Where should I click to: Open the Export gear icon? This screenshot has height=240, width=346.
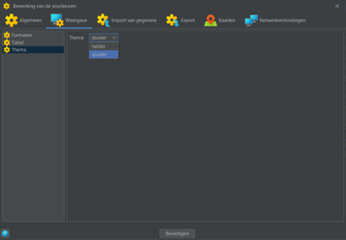172,20
